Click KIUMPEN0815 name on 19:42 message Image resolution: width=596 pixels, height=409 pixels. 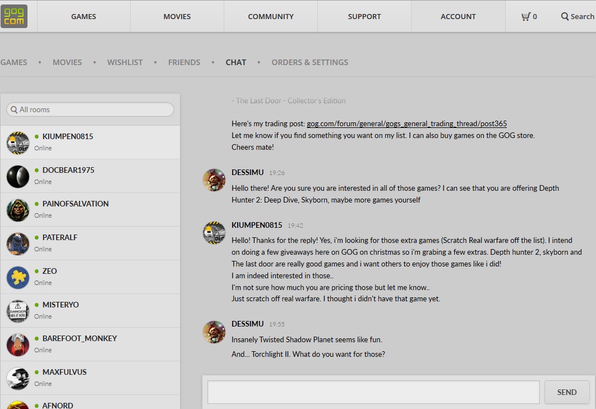(x=257, y=225)
